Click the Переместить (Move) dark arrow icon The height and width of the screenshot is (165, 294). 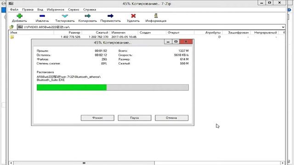110,16
